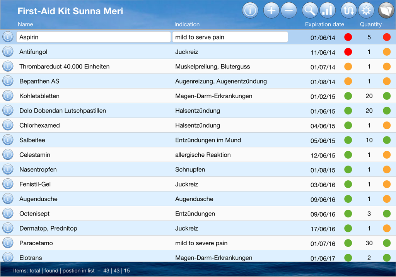Open info for the Elotrans row
The height and width of the screenshot is (277, 396).
(8, 257)
